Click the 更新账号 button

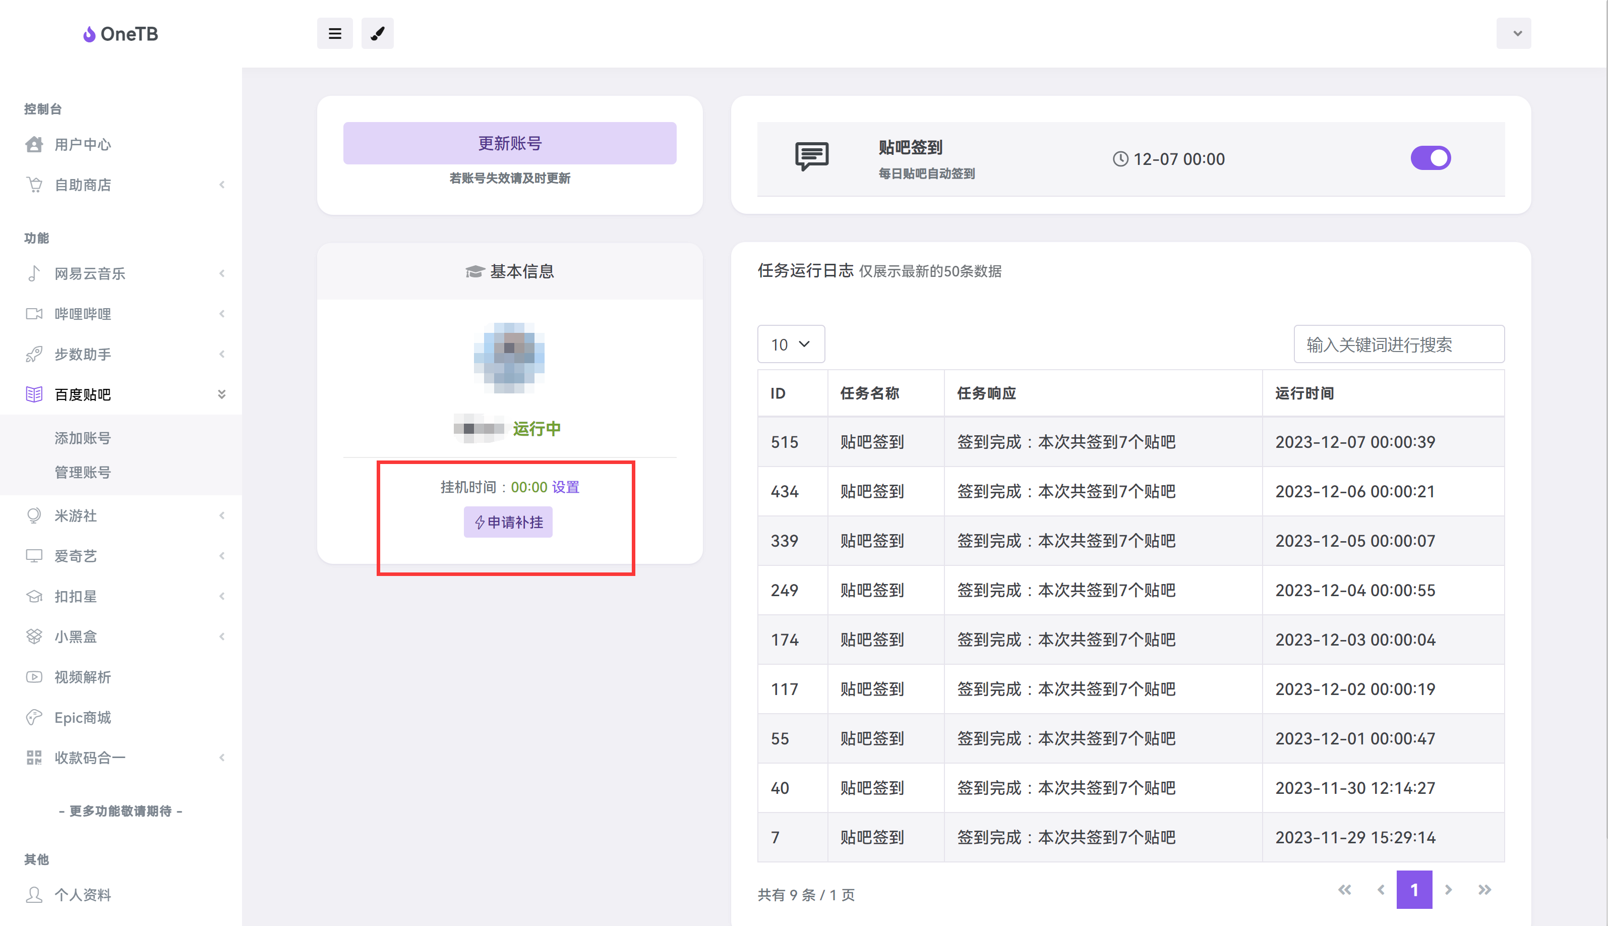pyautogui.click(x=509, y=142)
